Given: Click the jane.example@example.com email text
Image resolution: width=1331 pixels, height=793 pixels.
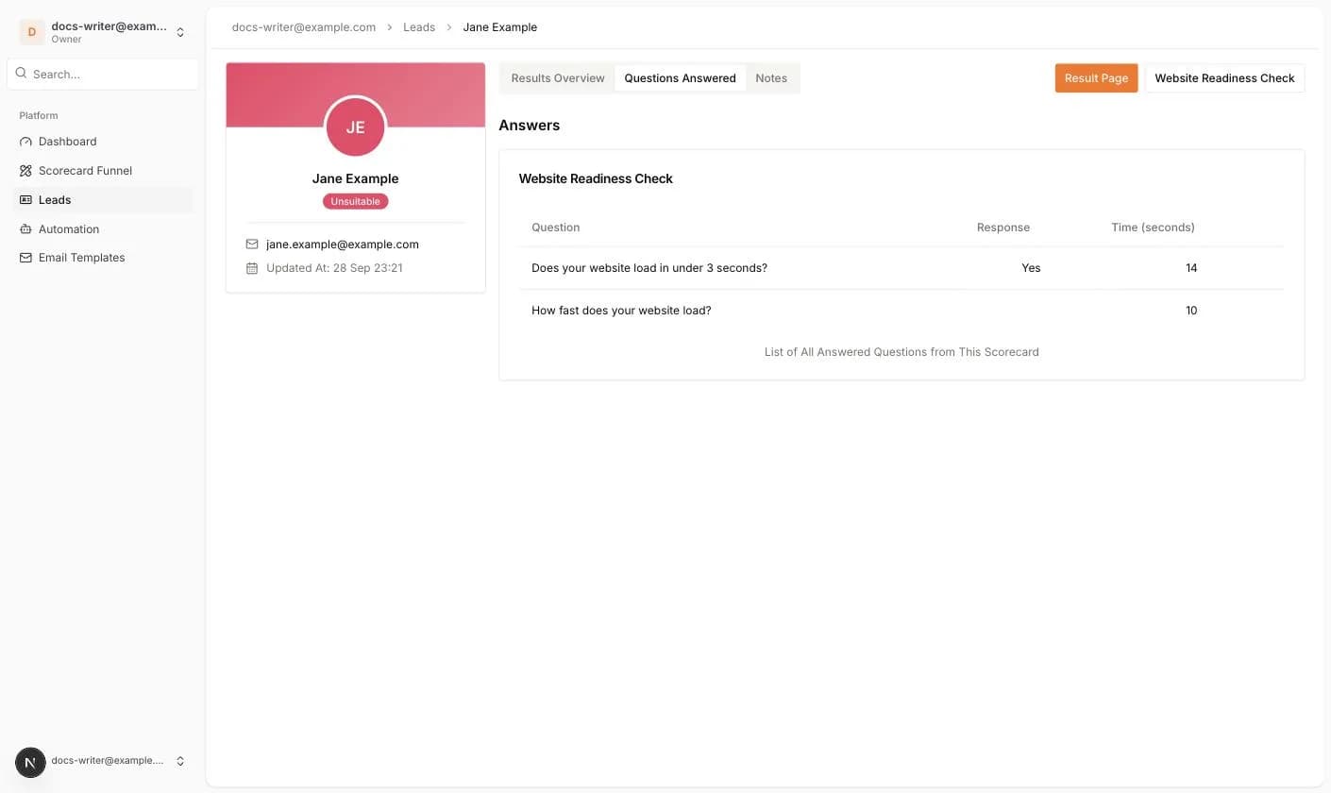Looking at the screenshot, I should (343, 245).
